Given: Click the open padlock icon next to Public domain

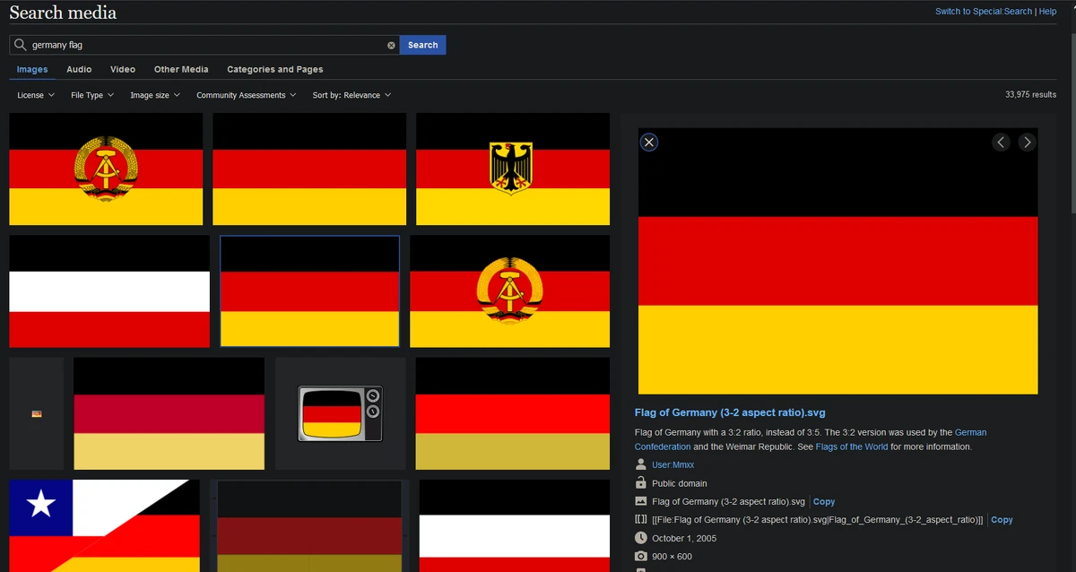Looking at the screenshot, I should pos(640,482).
